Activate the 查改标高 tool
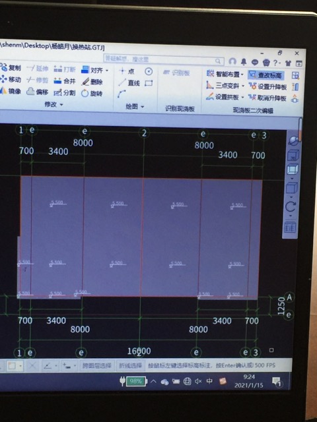 point(265,75)
